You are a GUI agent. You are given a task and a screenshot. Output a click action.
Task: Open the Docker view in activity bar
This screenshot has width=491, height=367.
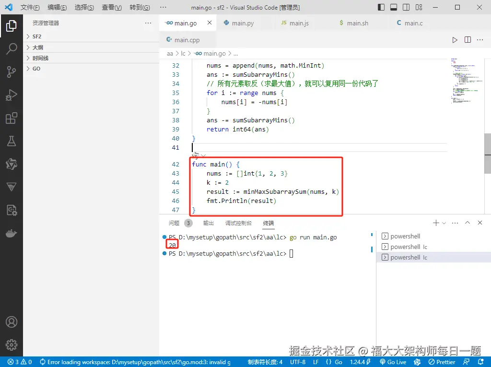tap(12, 234)
